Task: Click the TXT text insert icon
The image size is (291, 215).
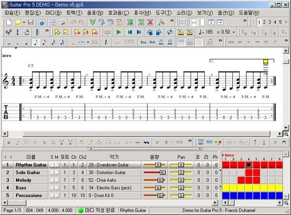Action: pyautogui.click(x=210, y=142)
